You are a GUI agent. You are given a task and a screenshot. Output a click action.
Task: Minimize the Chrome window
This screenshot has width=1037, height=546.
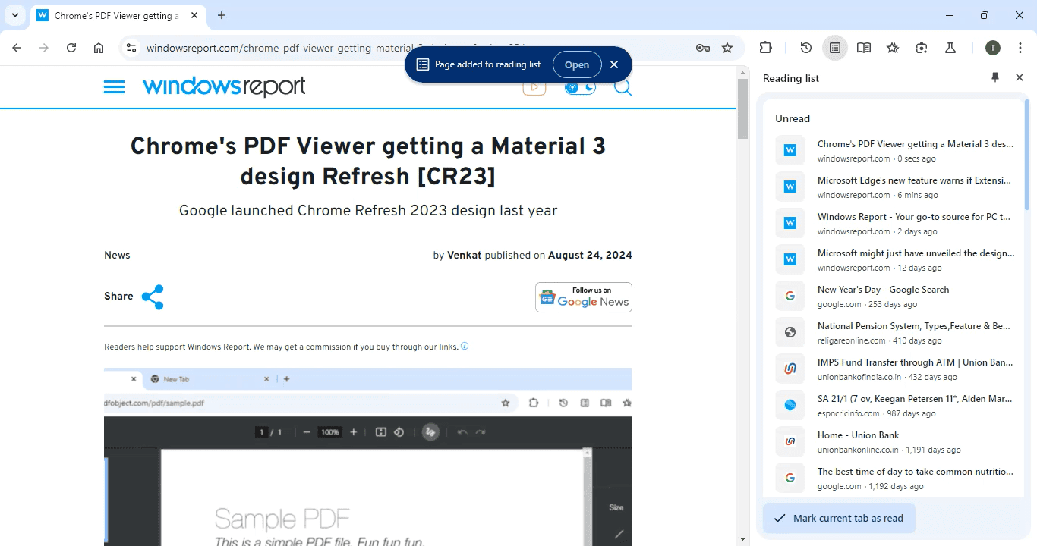click(950, 15)
